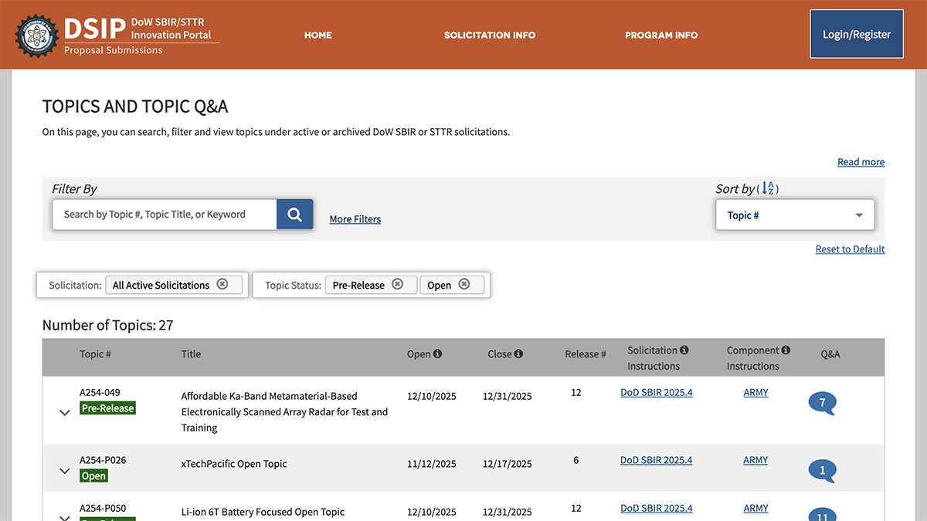The height and width of the screenshot is (521, 927).
Task: Click the topic search input field
Action: point(164,215)
